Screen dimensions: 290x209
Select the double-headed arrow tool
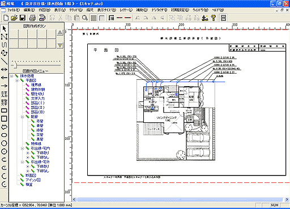[4, 70]
